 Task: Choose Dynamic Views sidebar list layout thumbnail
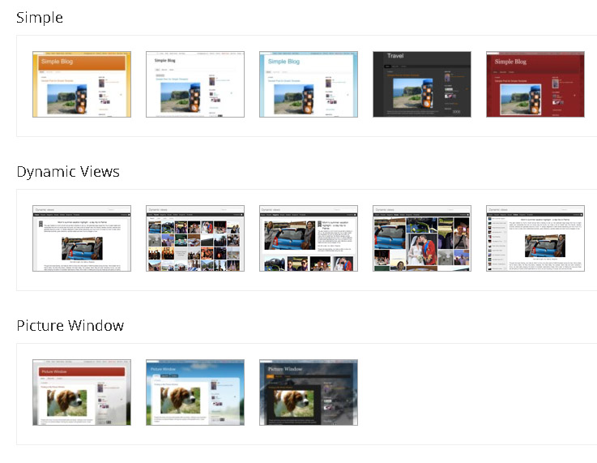coord(535,238)
